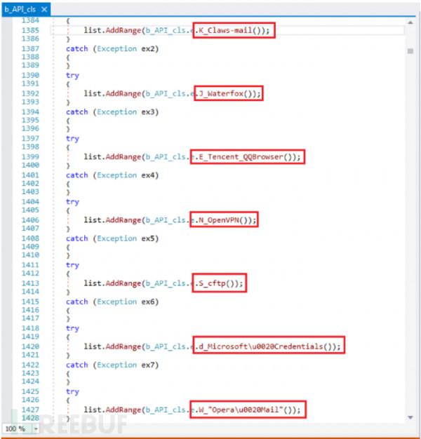This screenshot has width=421, height=439.
Task: Click the S_cftp method call
Action: tap(218, 283)
